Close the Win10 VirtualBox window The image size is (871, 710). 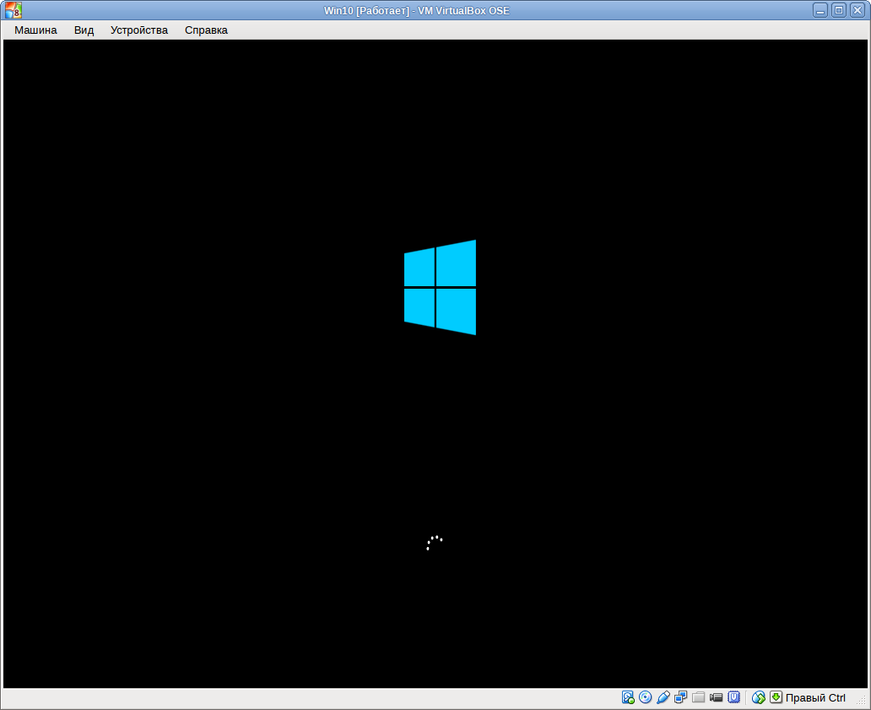(x=857, y=10)
